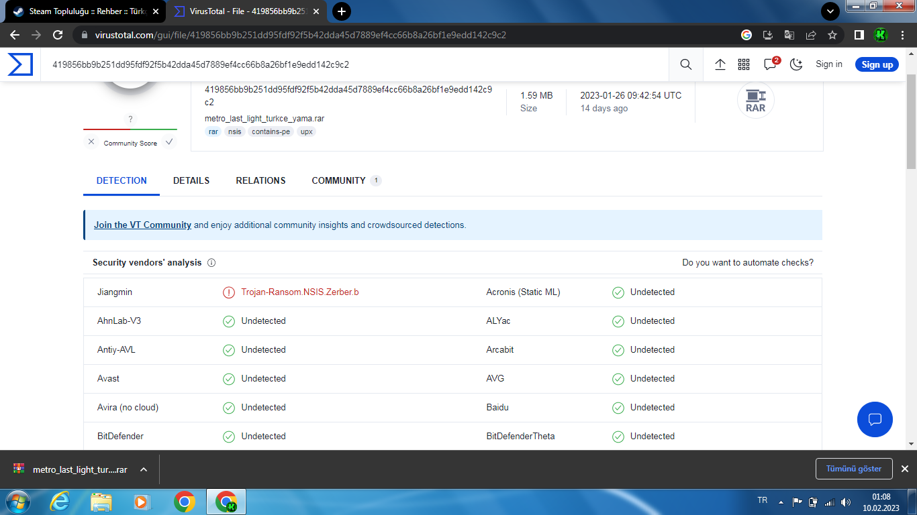Select the DETECTION tab
The width and height of the screenshot is (917, 515).
(122, 180)
